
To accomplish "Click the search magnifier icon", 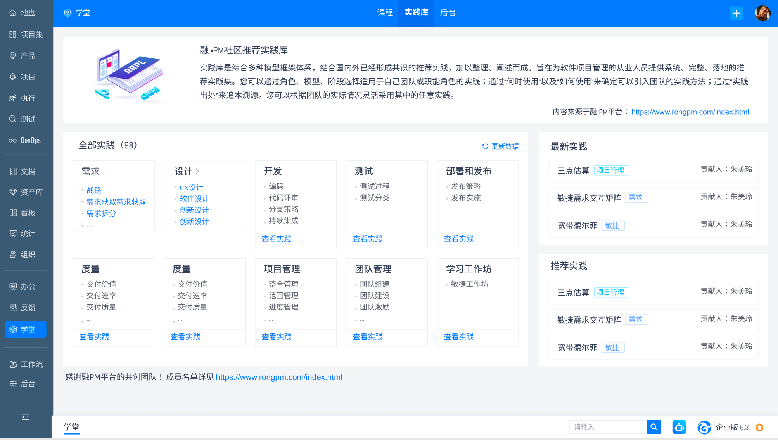I will coord(654,427).
